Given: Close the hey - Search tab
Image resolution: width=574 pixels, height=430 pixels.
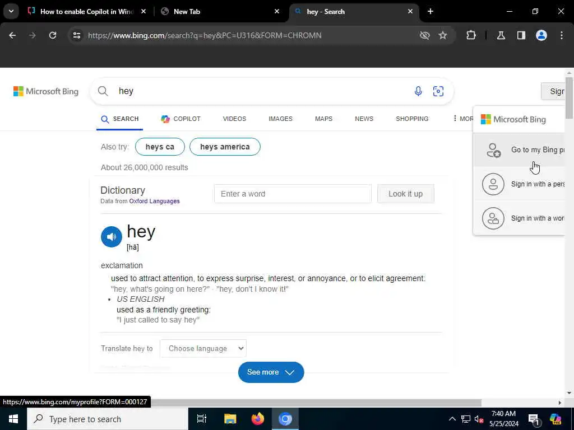Looking at the screenshot, I should [x=410, y=11].
